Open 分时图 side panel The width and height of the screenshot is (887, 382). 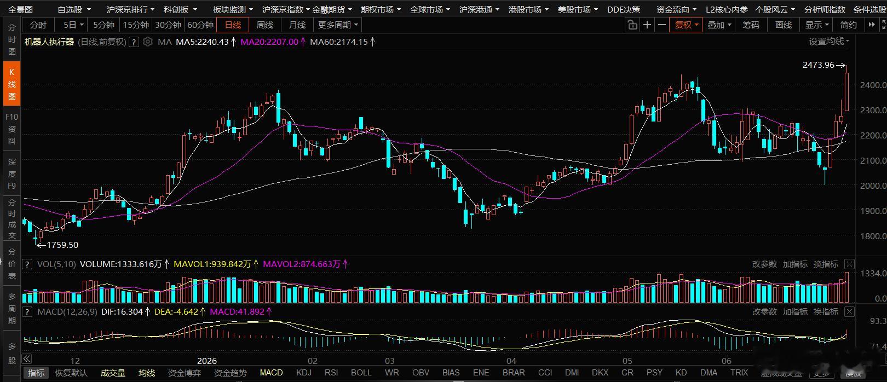pyautogui.click(x=12, y=40)
